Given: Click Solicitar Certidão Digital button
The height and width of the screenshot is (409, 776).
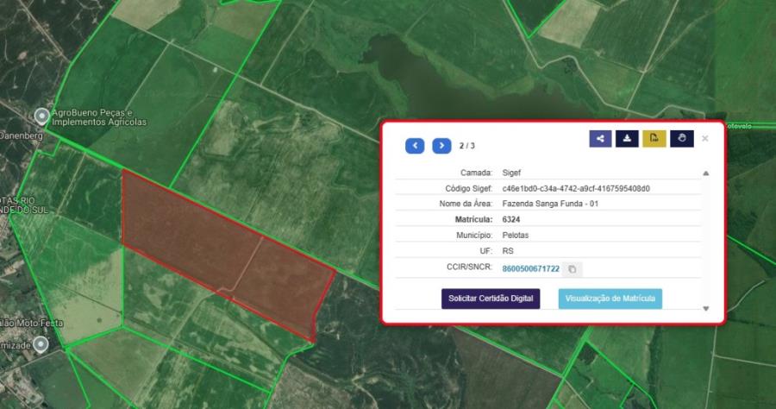Looking at the screenshot, I should [x=491, y=299].
